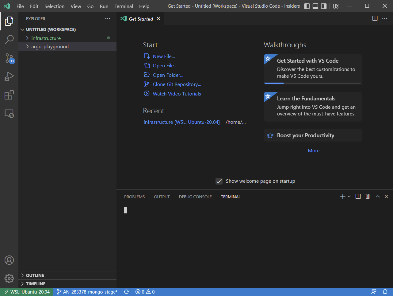Open the Terminal menu
This screenshot has height=296, width=393.
(x=124, y=6)
